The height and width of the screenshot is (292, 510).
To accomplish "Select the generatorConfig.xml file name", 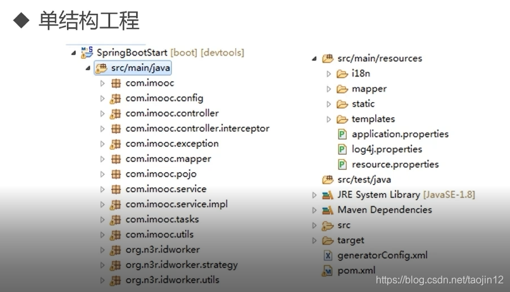I will coord(382,255).
